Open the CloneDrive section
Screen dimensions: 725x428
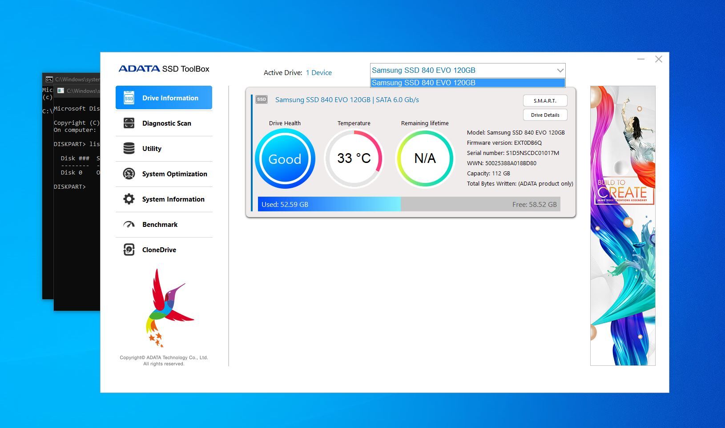pos(164,250)
